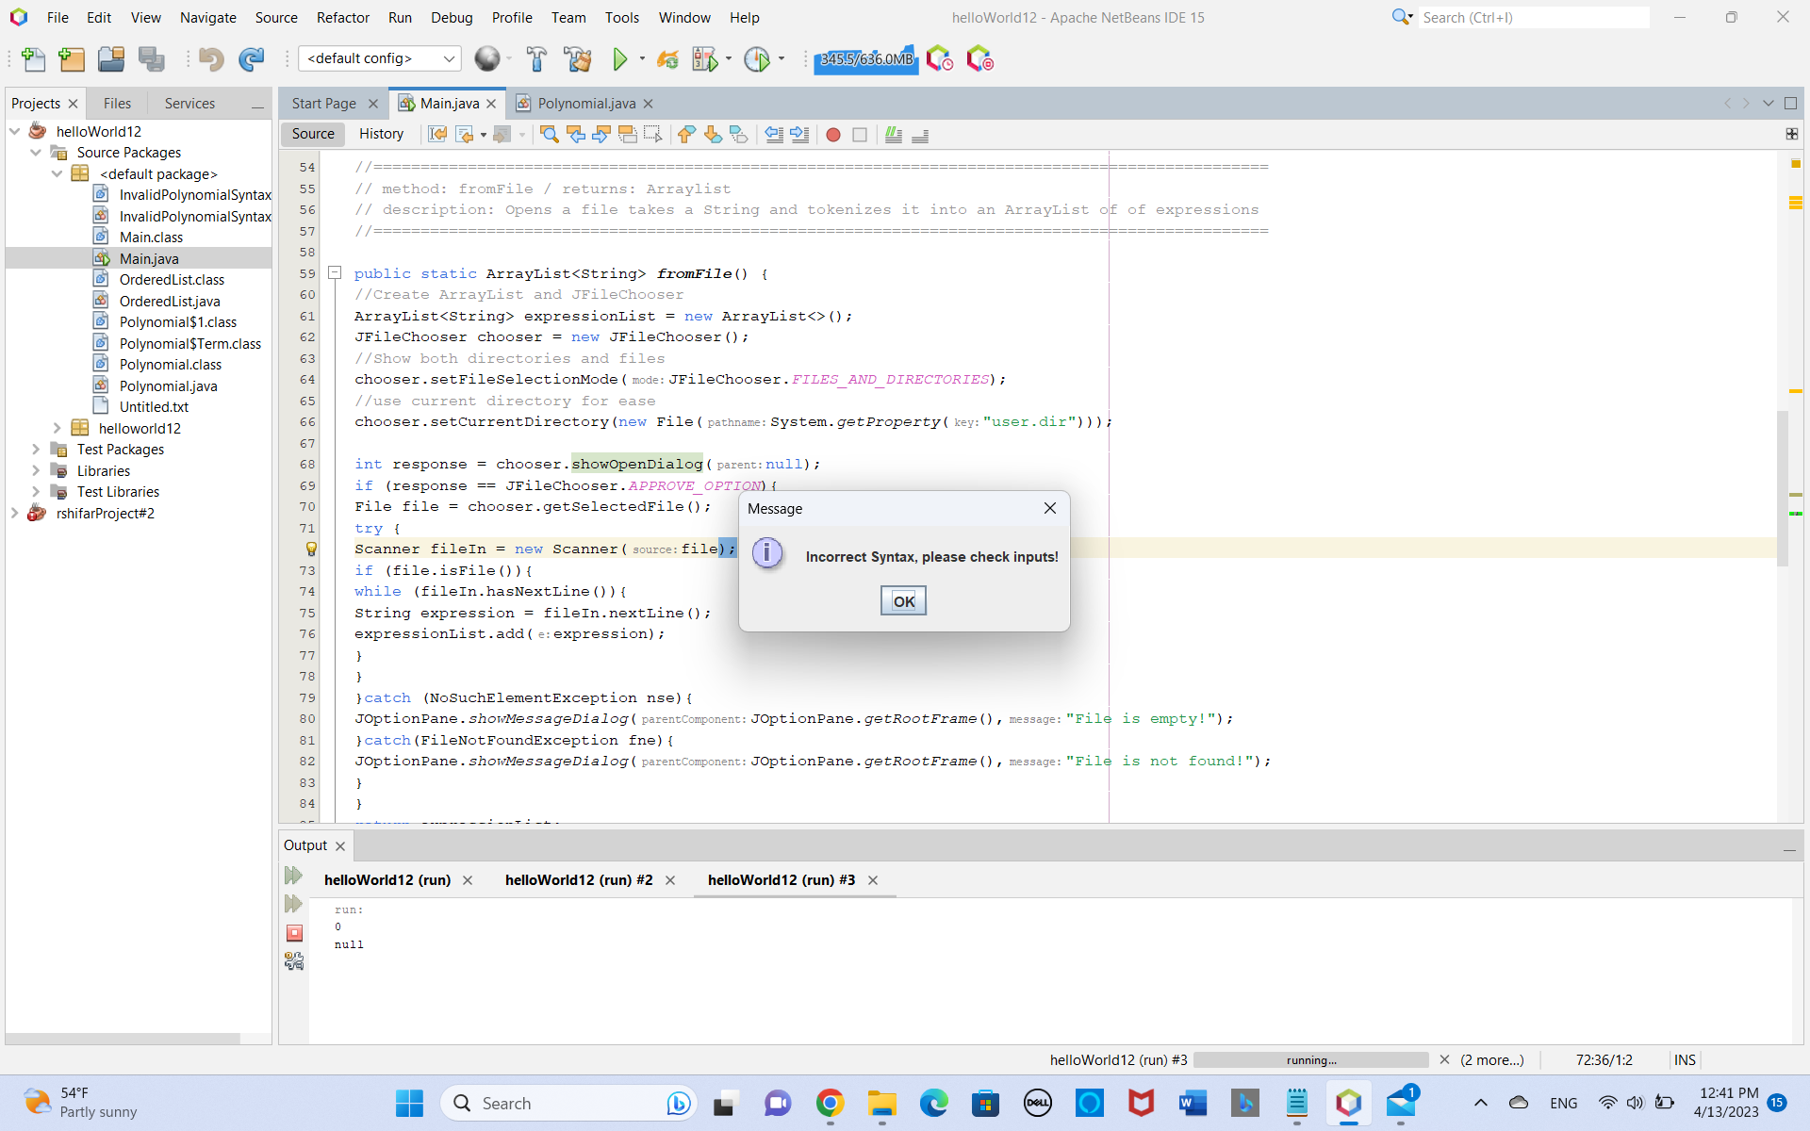Screen dimensions: 1810x1131
Task: Click the Profile Project clock icon
Action: [756, 59]
